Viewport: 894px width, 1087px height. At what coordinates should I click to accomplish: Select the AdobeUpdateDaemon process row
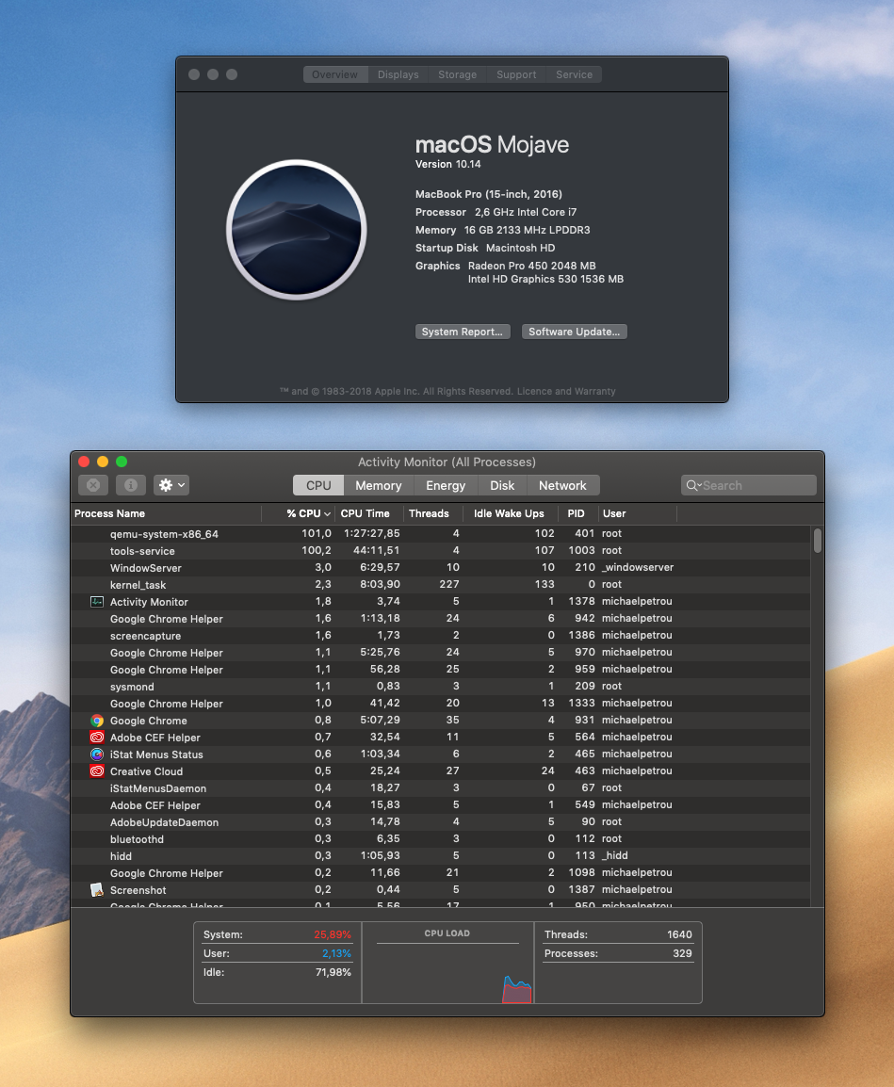tap(441, 822)
